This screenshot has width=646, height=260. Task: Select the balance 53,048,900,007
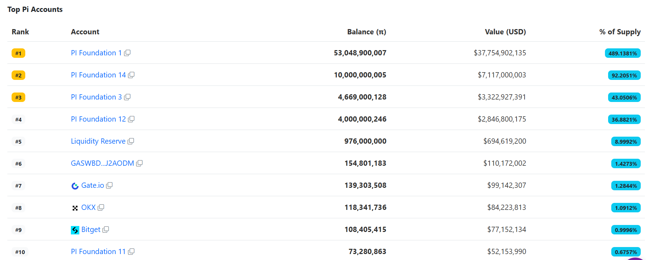click(360, 53)
